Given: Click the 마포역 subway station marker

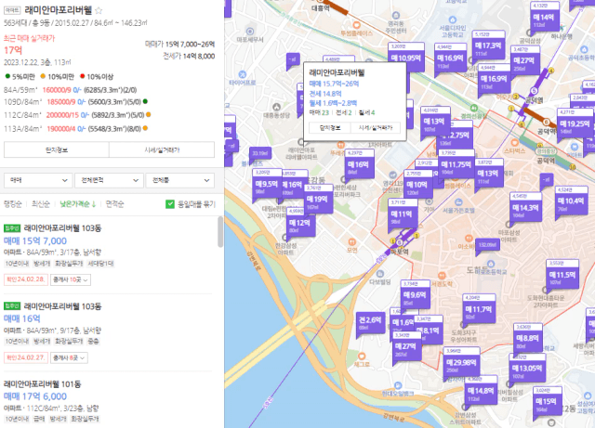Looking at the screenshot, I should pyautogui.click(x=399, y=242).
